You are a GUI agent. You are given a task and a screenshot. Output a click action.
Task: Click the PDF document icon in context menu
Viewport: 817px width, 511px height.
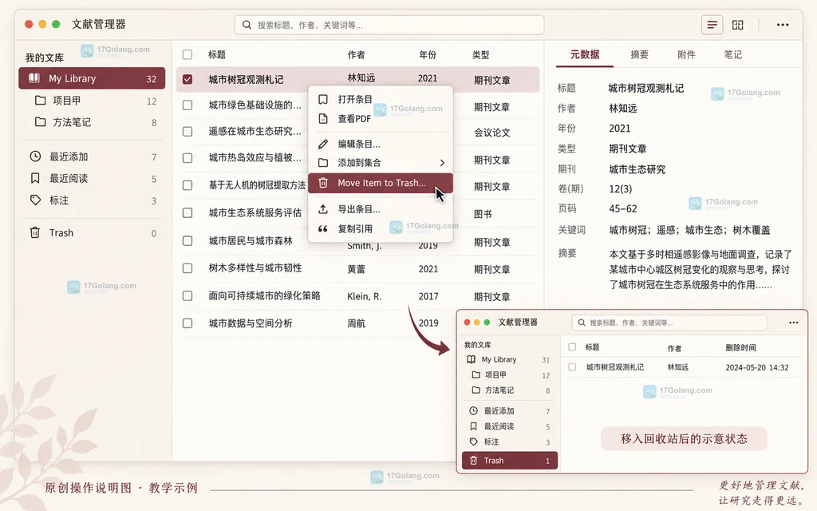coord(323,118)
